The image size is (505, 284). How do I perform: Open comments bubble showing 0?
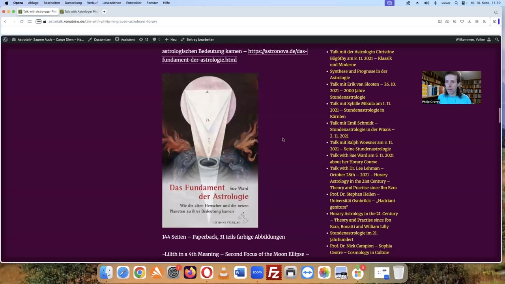[x=156, y=39]
